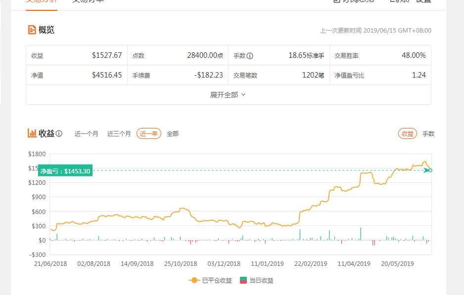Click the info icon beside 手数
The image size is (464, 295).
coord(250,56)
